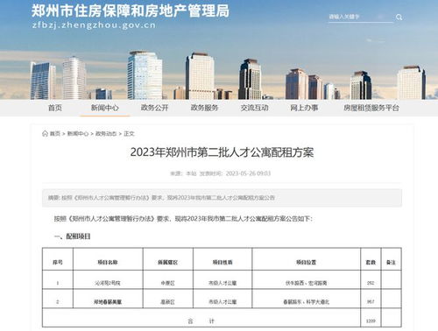438x331 pixels.
Task: Open the 政务公开 navigation tab
Action: [154, 108]
